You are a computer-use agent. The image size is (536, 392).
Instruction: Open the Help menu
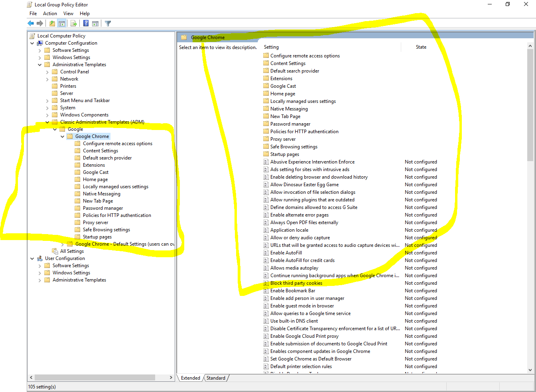(85, 14)
